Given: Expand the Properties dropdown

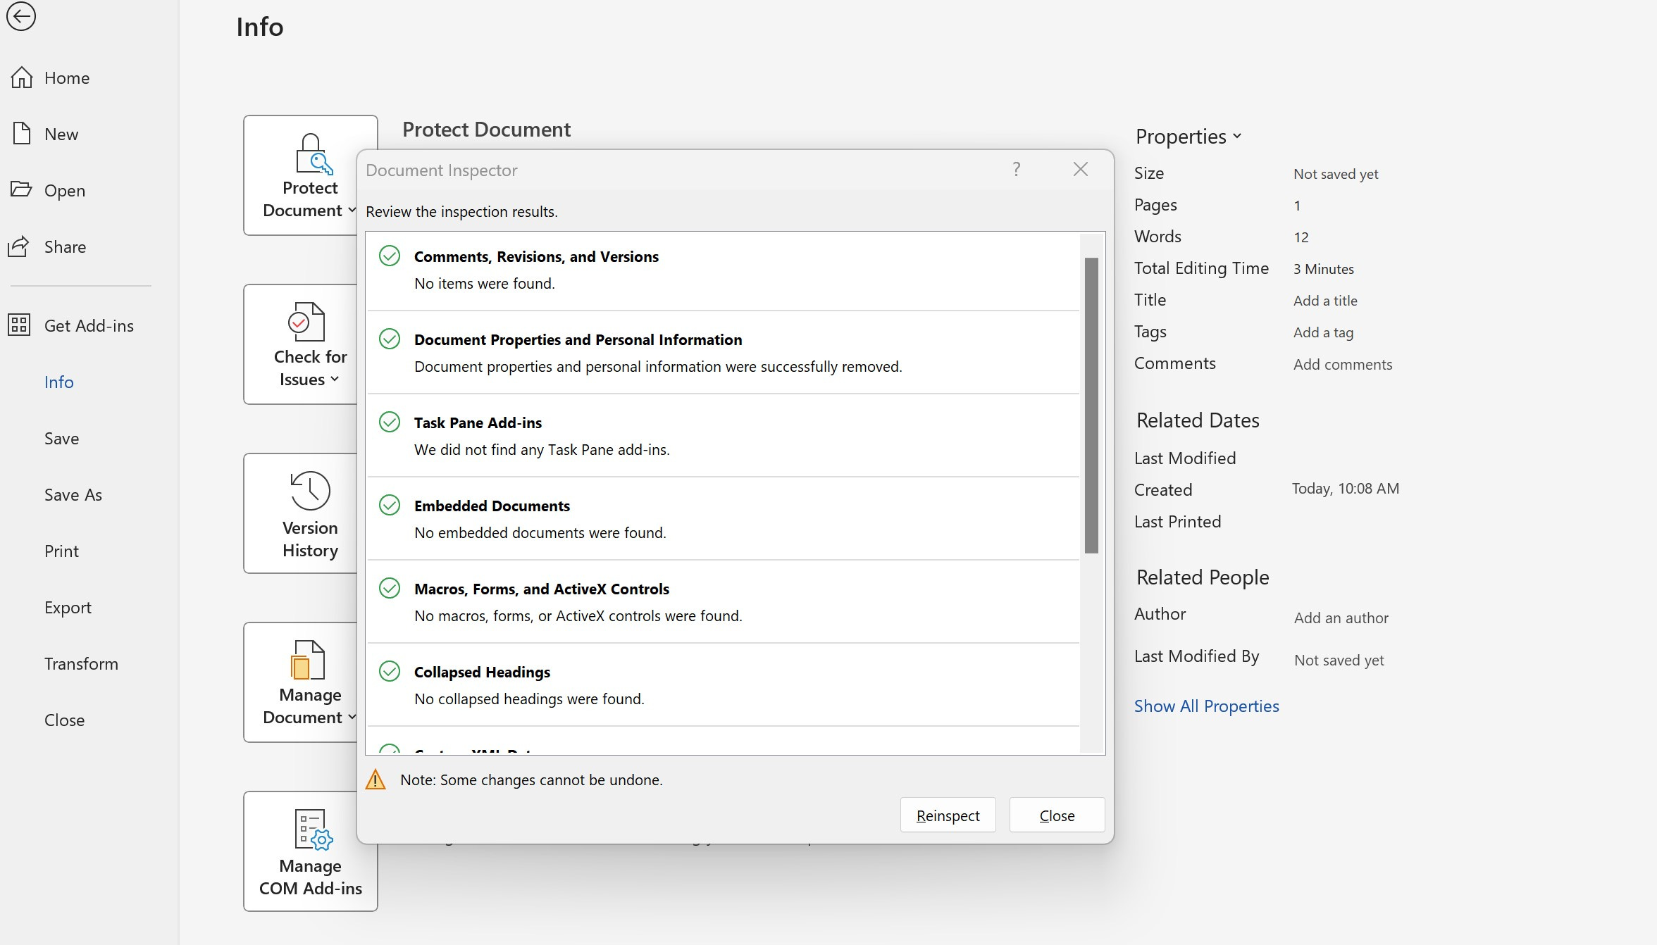Looking at the screenshot, I should pyautogui.click(x=1188, y=137).
